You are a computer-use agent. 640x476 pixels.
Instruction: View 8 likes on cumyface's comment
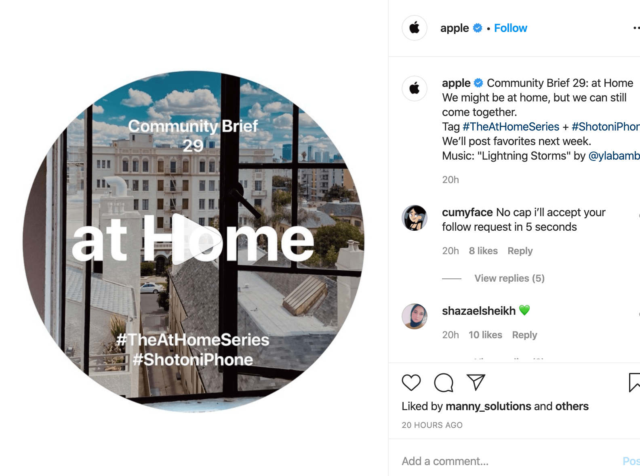click(x=483, y=251)
